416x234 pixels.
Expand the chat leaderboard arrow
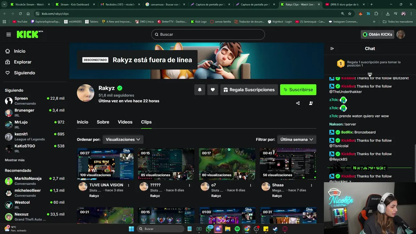pyautogui.click(x=370, y=75)
